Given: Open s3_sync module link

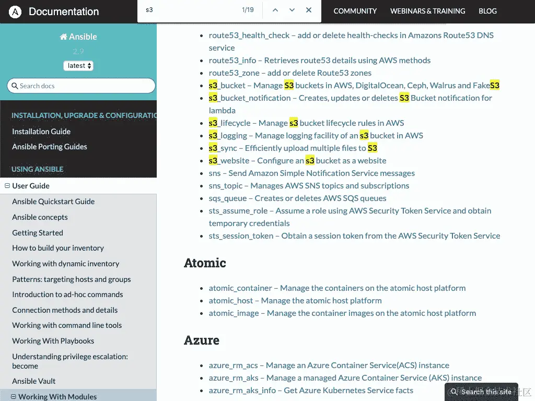Looking at the screenshot, I should [x=293, y=148].
